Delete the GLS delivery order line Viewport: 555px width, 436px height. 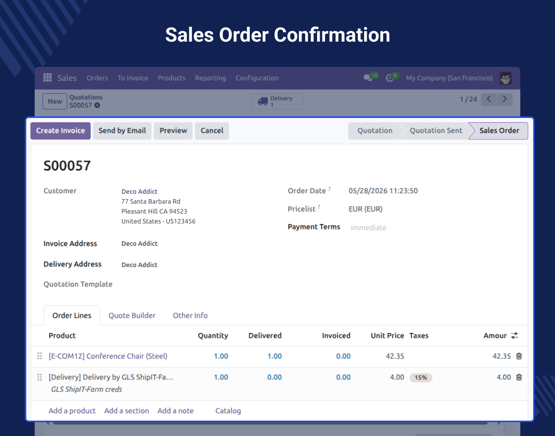point(519,377)
